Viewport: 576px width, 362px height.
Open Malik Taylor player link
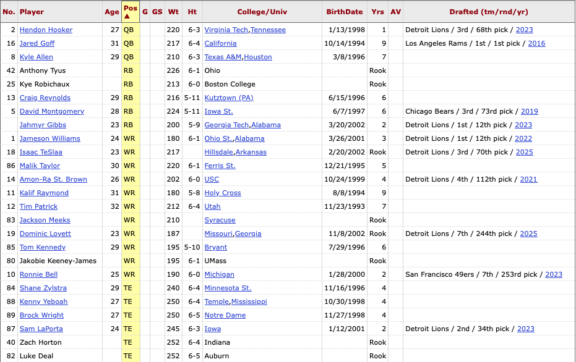click(x=40, y=166)
